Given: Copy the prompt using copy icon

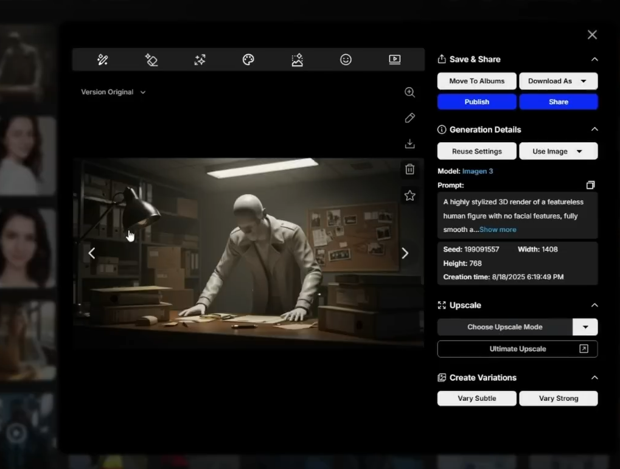Looking at the screenshot, I should [590, 185].
